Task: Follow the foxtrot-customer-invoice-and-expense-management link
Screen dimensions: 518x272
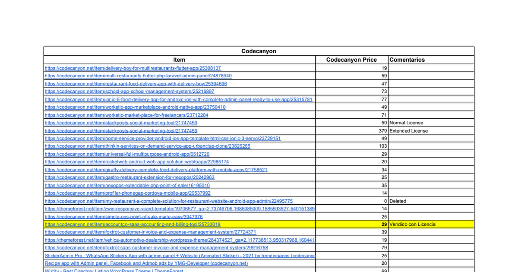Action: tap(151, 232)
